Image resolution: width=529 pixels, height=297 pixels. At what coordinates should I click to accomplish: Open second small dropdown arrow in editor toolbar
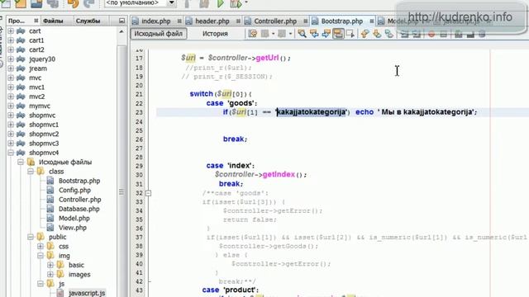point(290,34)
